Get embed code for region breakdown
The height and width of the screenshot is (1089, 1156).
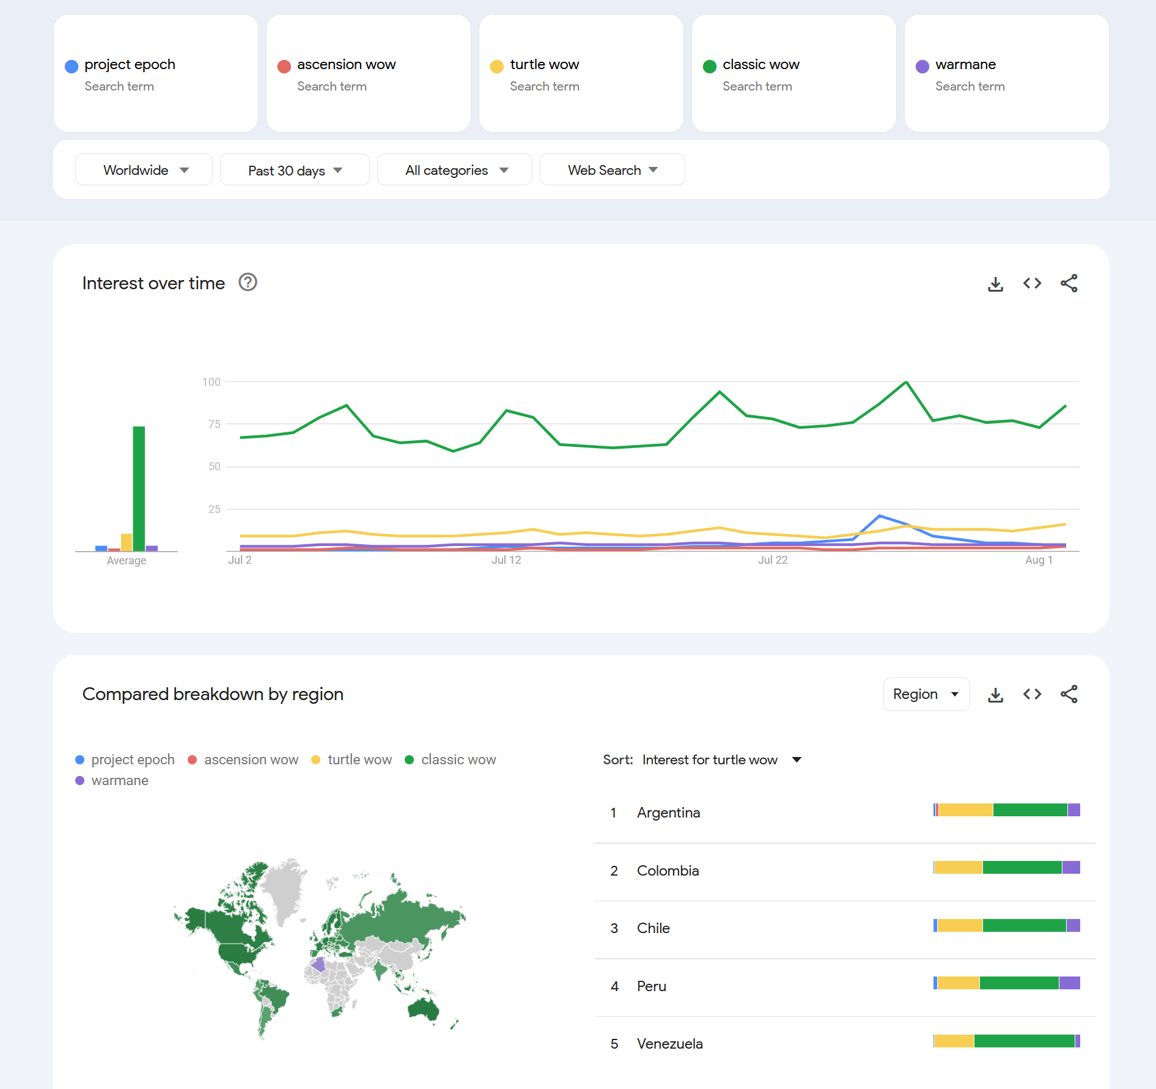(x=1032, y=694)
